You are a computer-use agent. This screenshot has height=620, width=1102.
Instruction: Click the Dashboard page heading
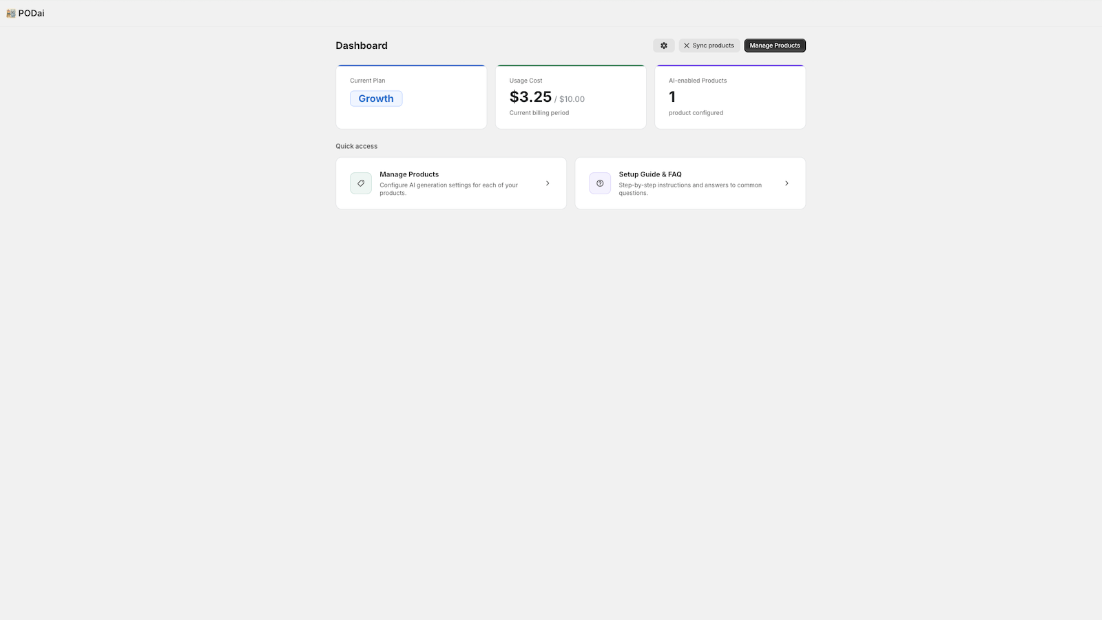[x=362, y=45]
